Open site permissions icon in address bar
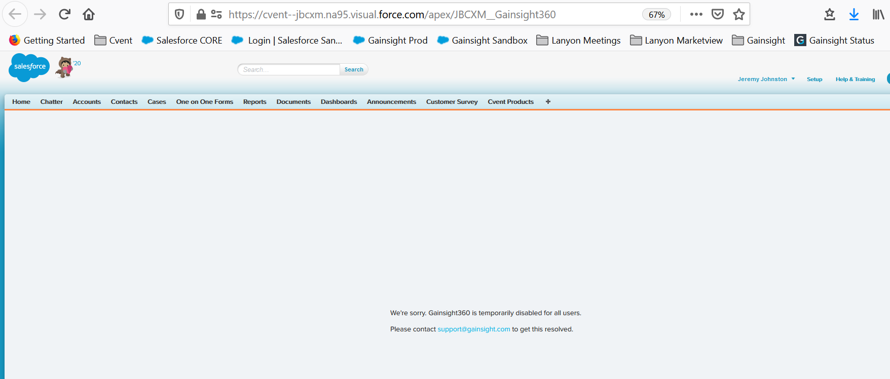 click(x=216, y=14)
